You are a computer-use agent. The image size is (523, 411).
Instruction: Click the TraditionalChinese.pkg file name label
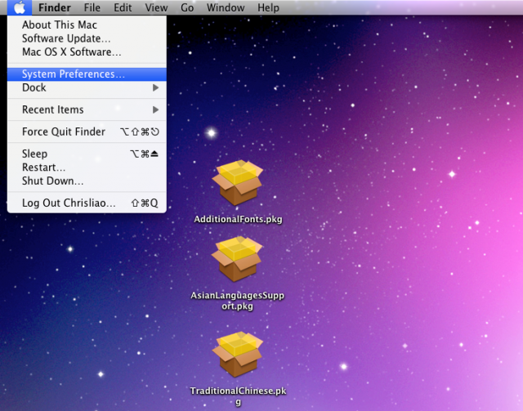click(x=238, y=396)
